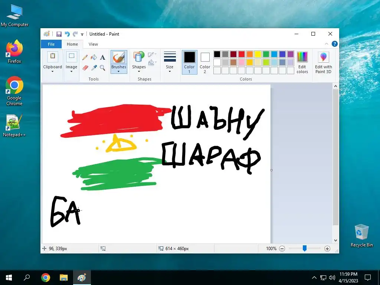Click the network tray icon

tap(323, 278)
